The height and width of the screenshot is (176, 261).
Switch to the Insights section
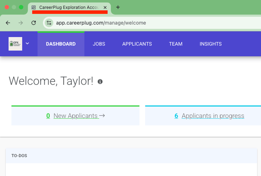(x=210, y=44)
